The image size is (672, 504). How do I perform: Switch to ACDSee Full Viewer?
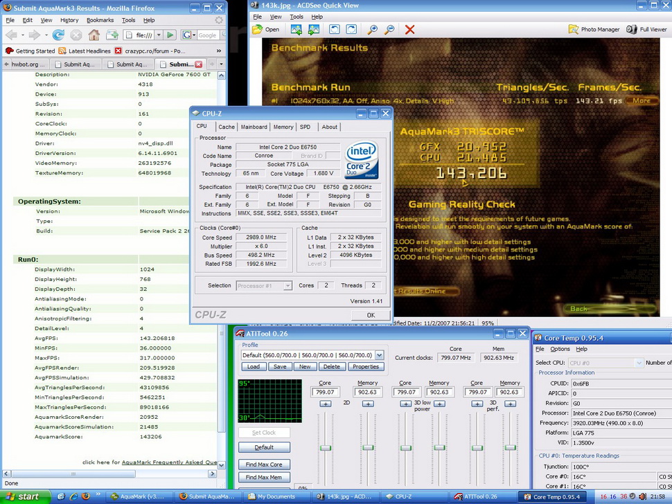(647, 30)
